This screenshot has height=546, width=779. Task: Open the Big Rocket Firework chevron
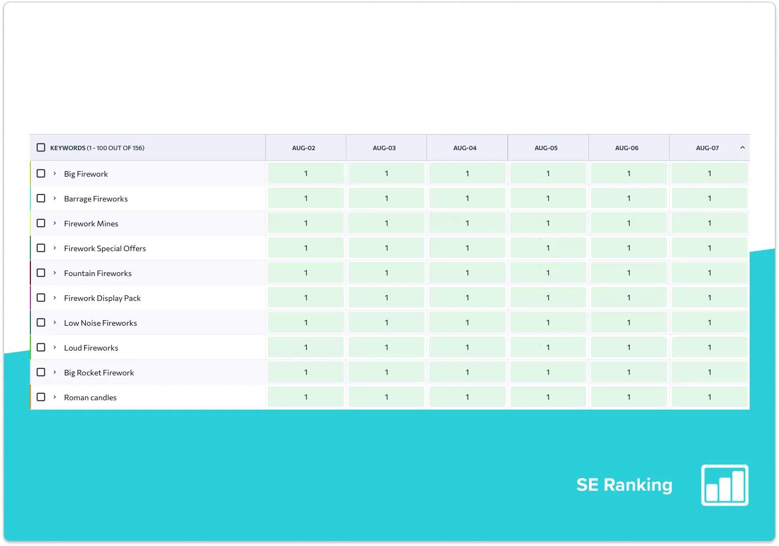click(x=55, y=372)
